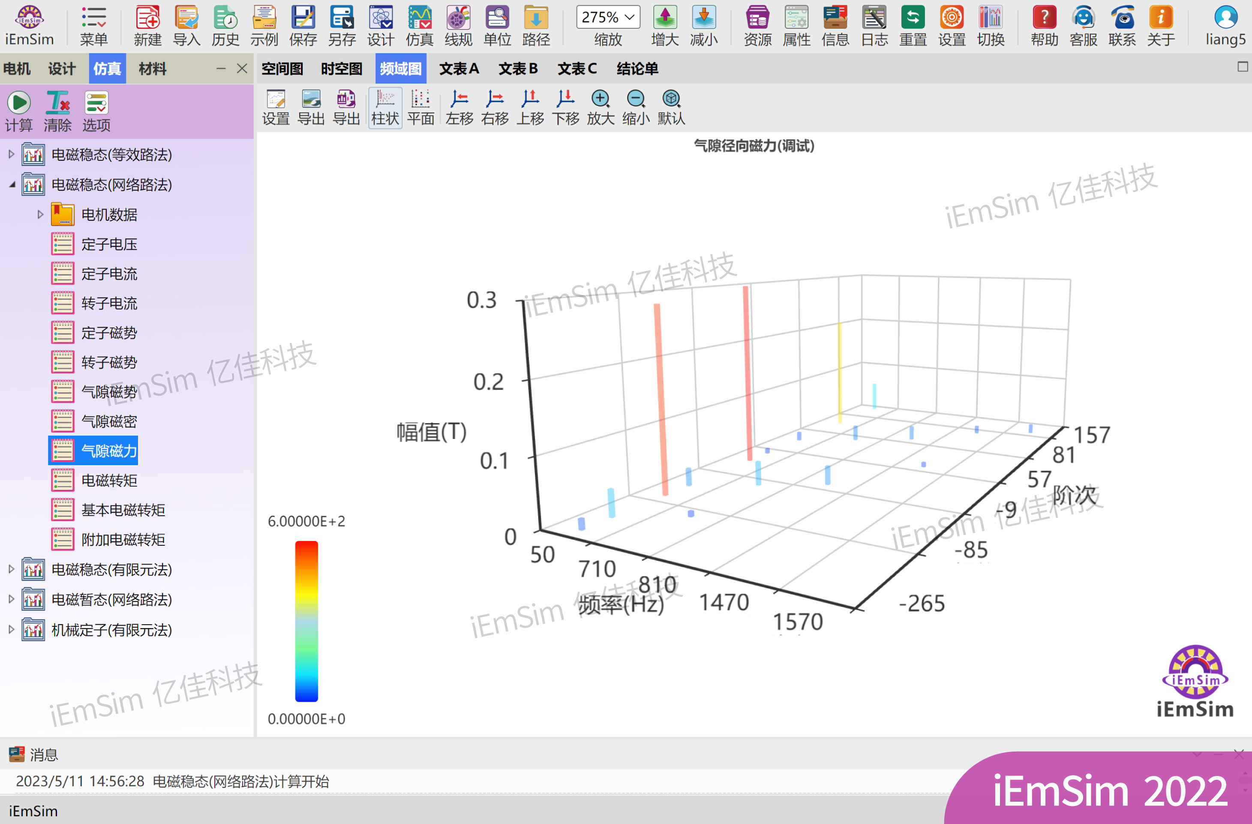The image size is (1252, 824).
Task: Click the 上移 (Move up) chart icon
Action: (x=530, y=107)
